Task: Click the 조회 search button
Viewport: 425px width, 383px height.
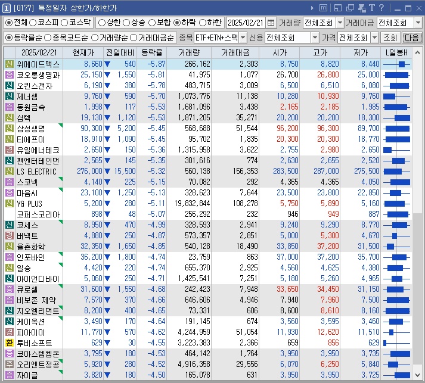Action: (x=390, y=38)
